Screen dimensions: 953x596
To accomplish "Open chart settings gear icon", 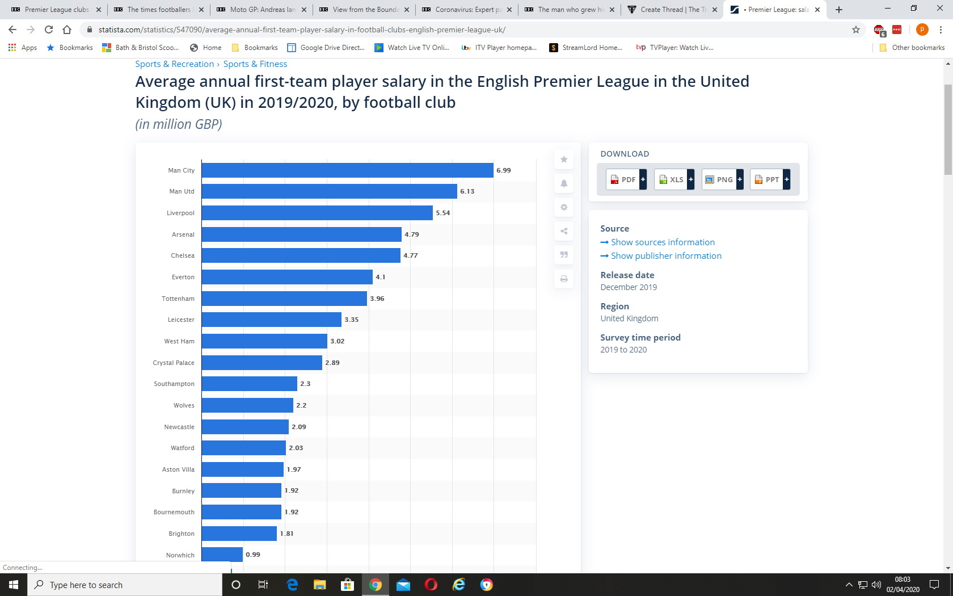I will pyautogui.click(x=564, y=207).
